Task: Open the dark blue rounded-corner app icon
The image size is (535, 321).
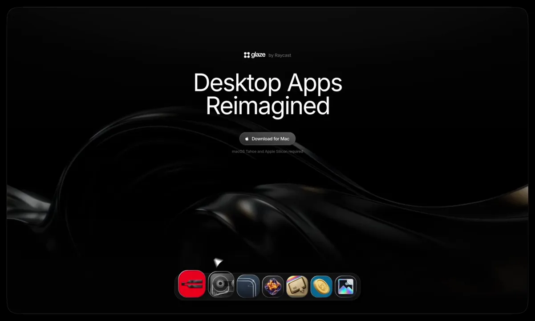Action: coord(248,286)
